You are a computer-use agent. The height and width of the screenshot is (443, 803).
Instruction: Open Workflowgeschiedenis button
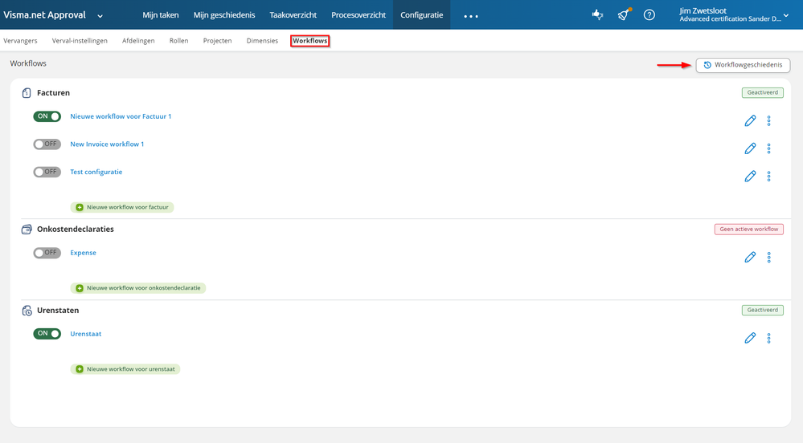(743, 65)
